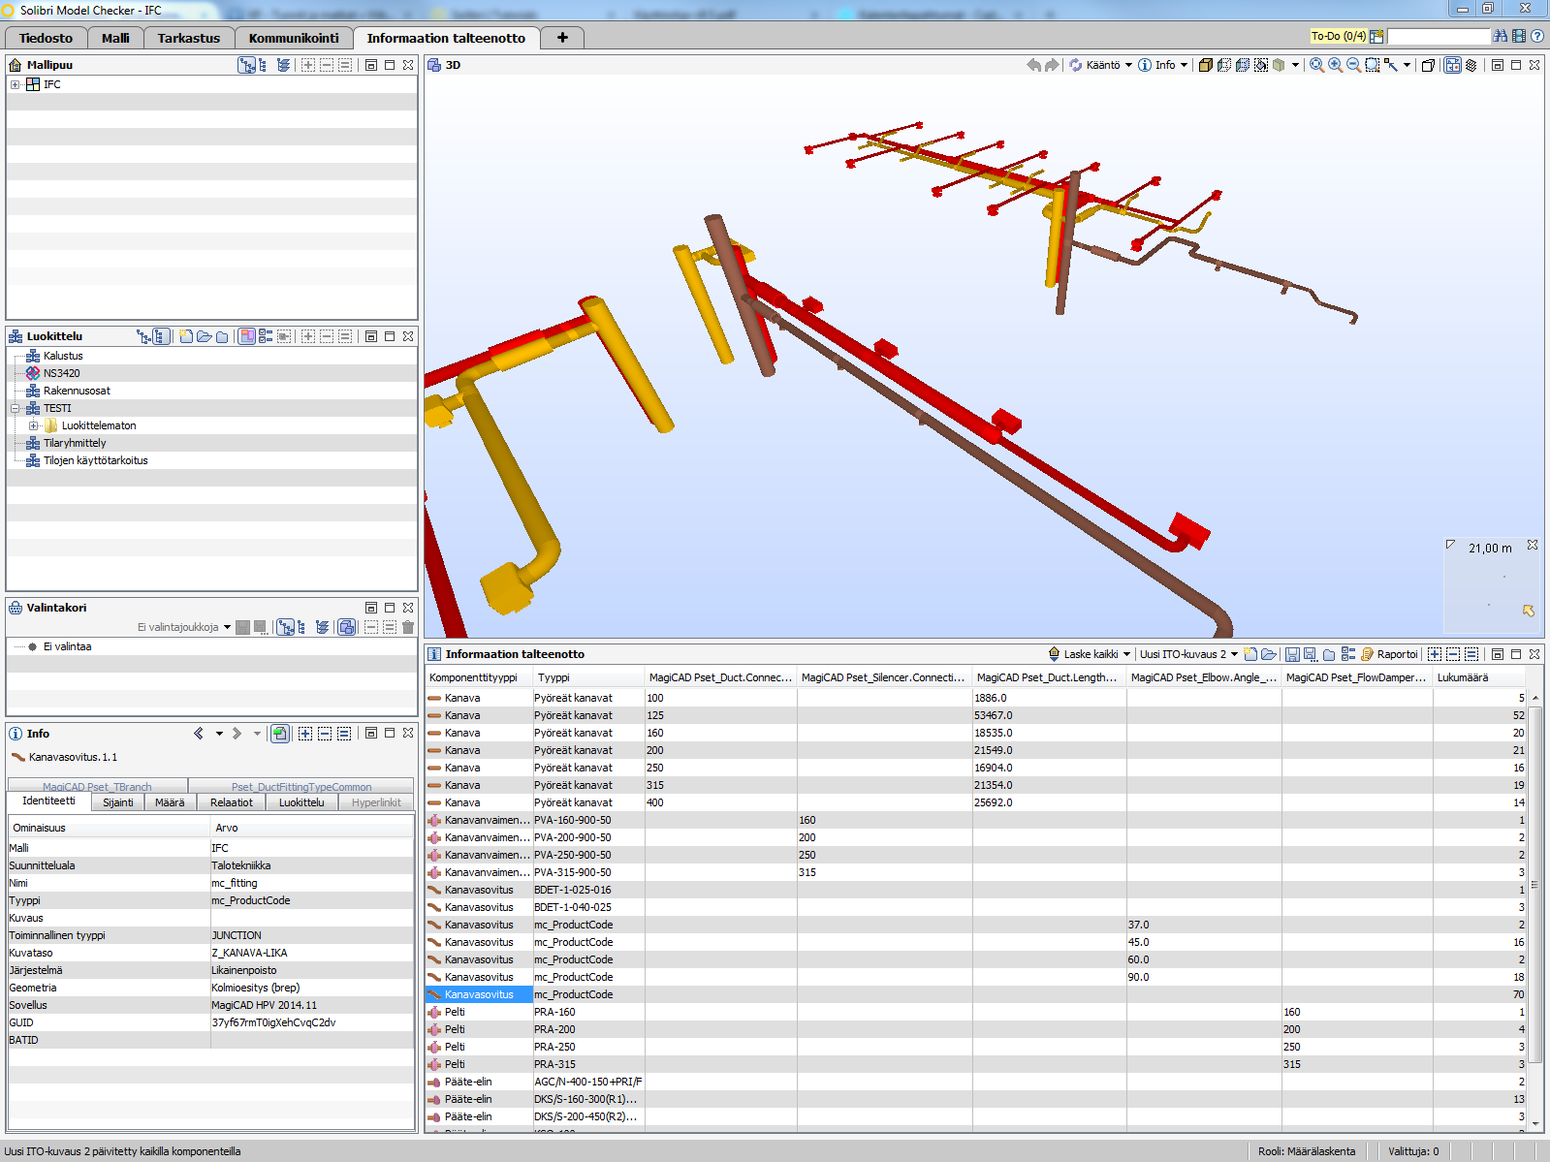This screenshot has height=1162, width=1550.
Task: Expand the Luokittelematon folder node
Action: pyautogui.click(x=34, y=425)
